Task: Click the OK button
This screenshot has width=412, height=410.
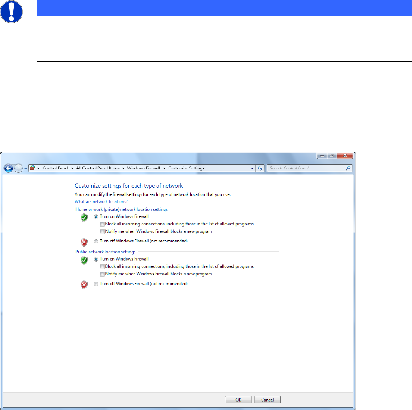Action: [238, 400]
